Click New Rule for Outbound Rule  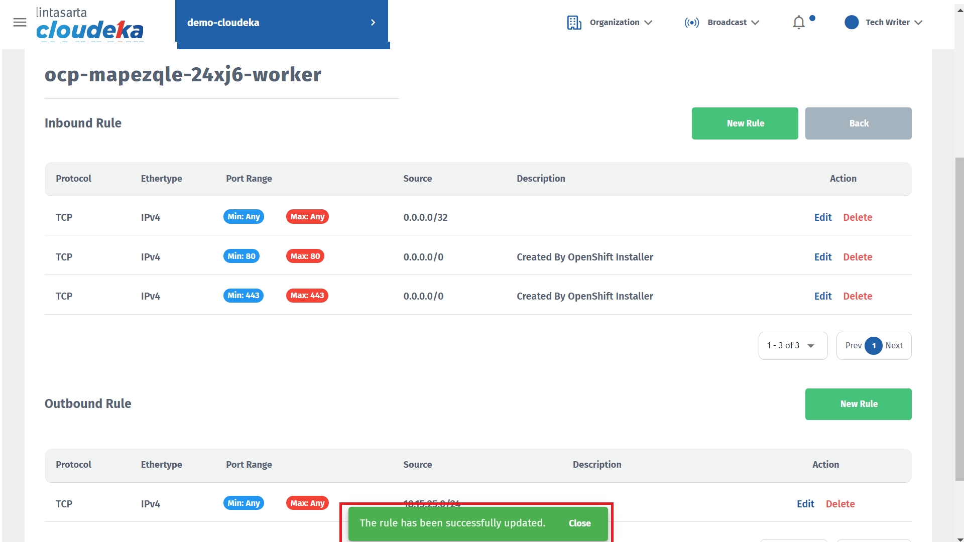coord(858,404)
